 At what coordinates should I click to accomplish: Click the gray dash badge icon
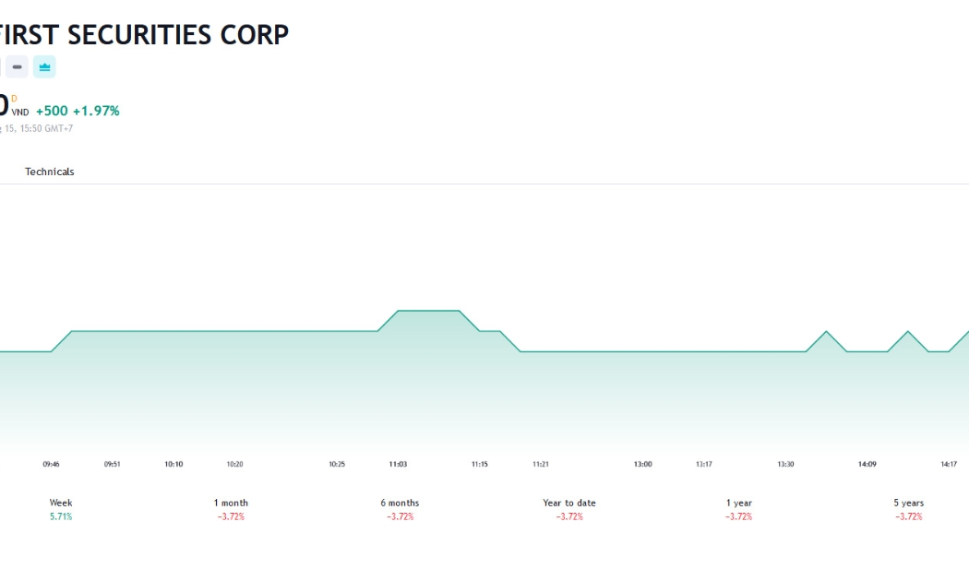(18, 66)
